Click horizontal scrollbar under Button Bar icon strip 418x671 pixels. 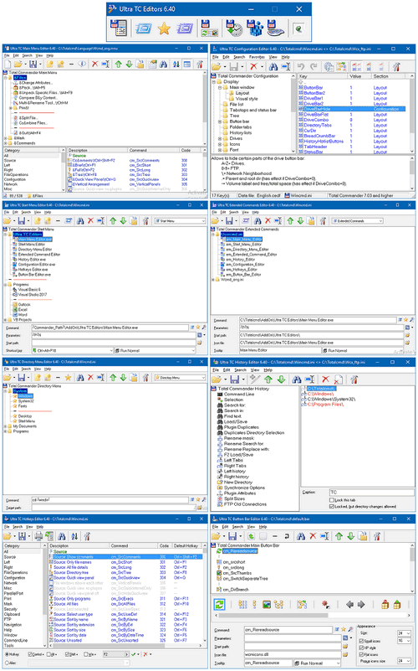point(312,616)
